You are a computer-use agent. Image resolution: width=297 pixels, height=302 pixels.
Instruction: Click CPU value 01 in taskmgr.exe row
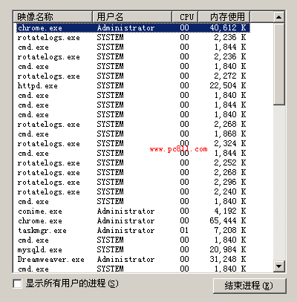[x=184, y=230]
